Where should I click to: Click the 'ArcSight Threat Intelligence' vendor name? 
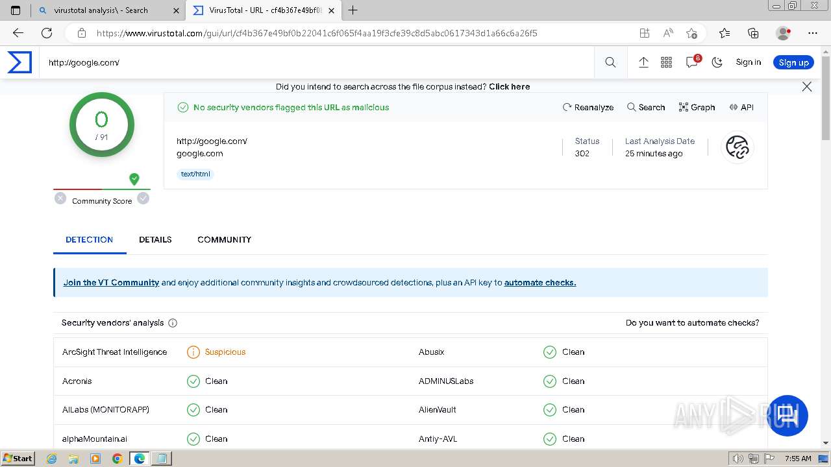114,352
